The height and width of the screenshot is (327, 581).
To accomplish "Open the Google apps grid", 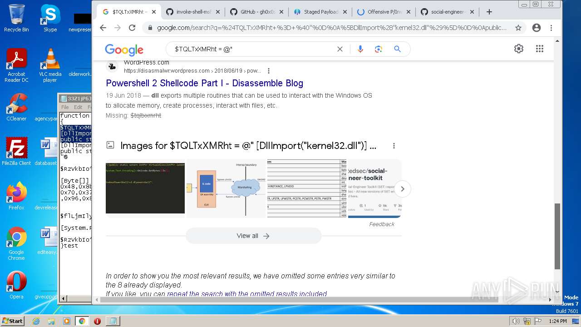I will pyautogui.click(x=539, y=49).
